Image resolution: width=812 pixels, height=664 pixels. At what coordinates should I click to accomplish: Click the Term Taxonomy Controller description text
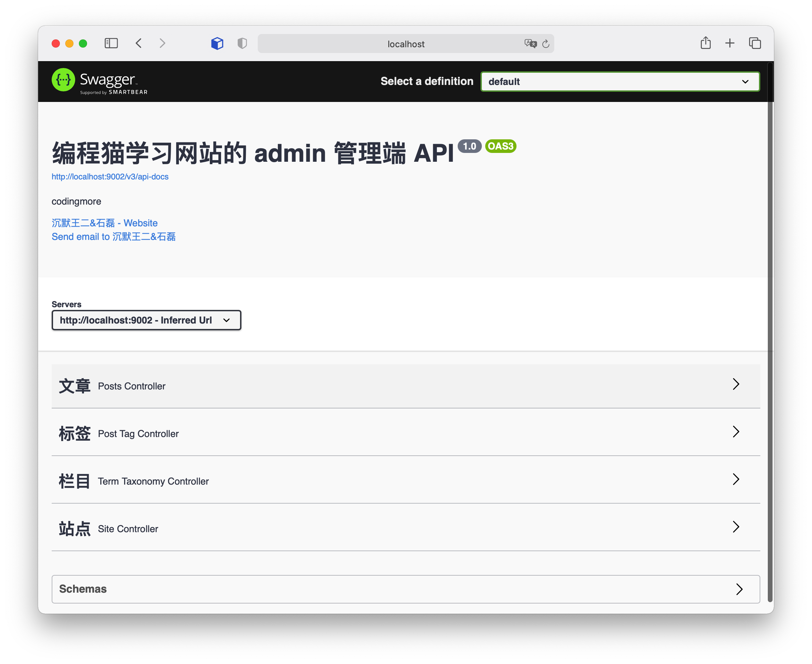pos(153,481)
